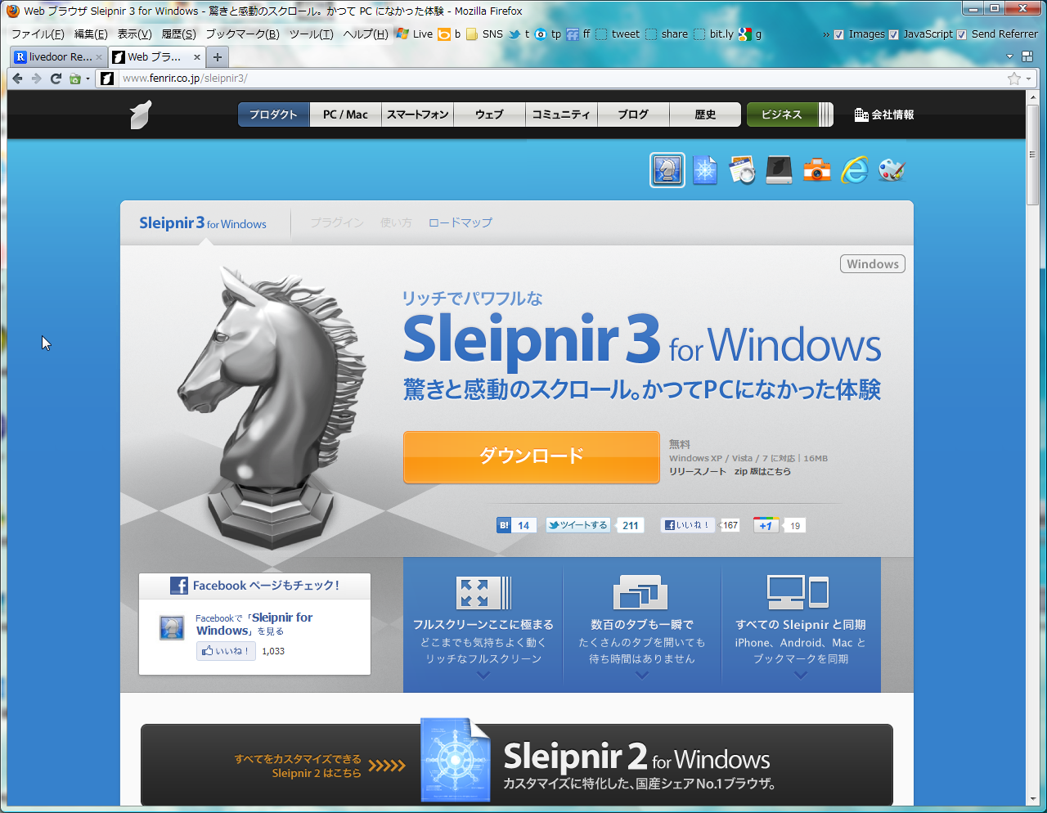Open the SNS bookmarks folder
Viewport: 1047px width, 813px height.
point(485,34)
